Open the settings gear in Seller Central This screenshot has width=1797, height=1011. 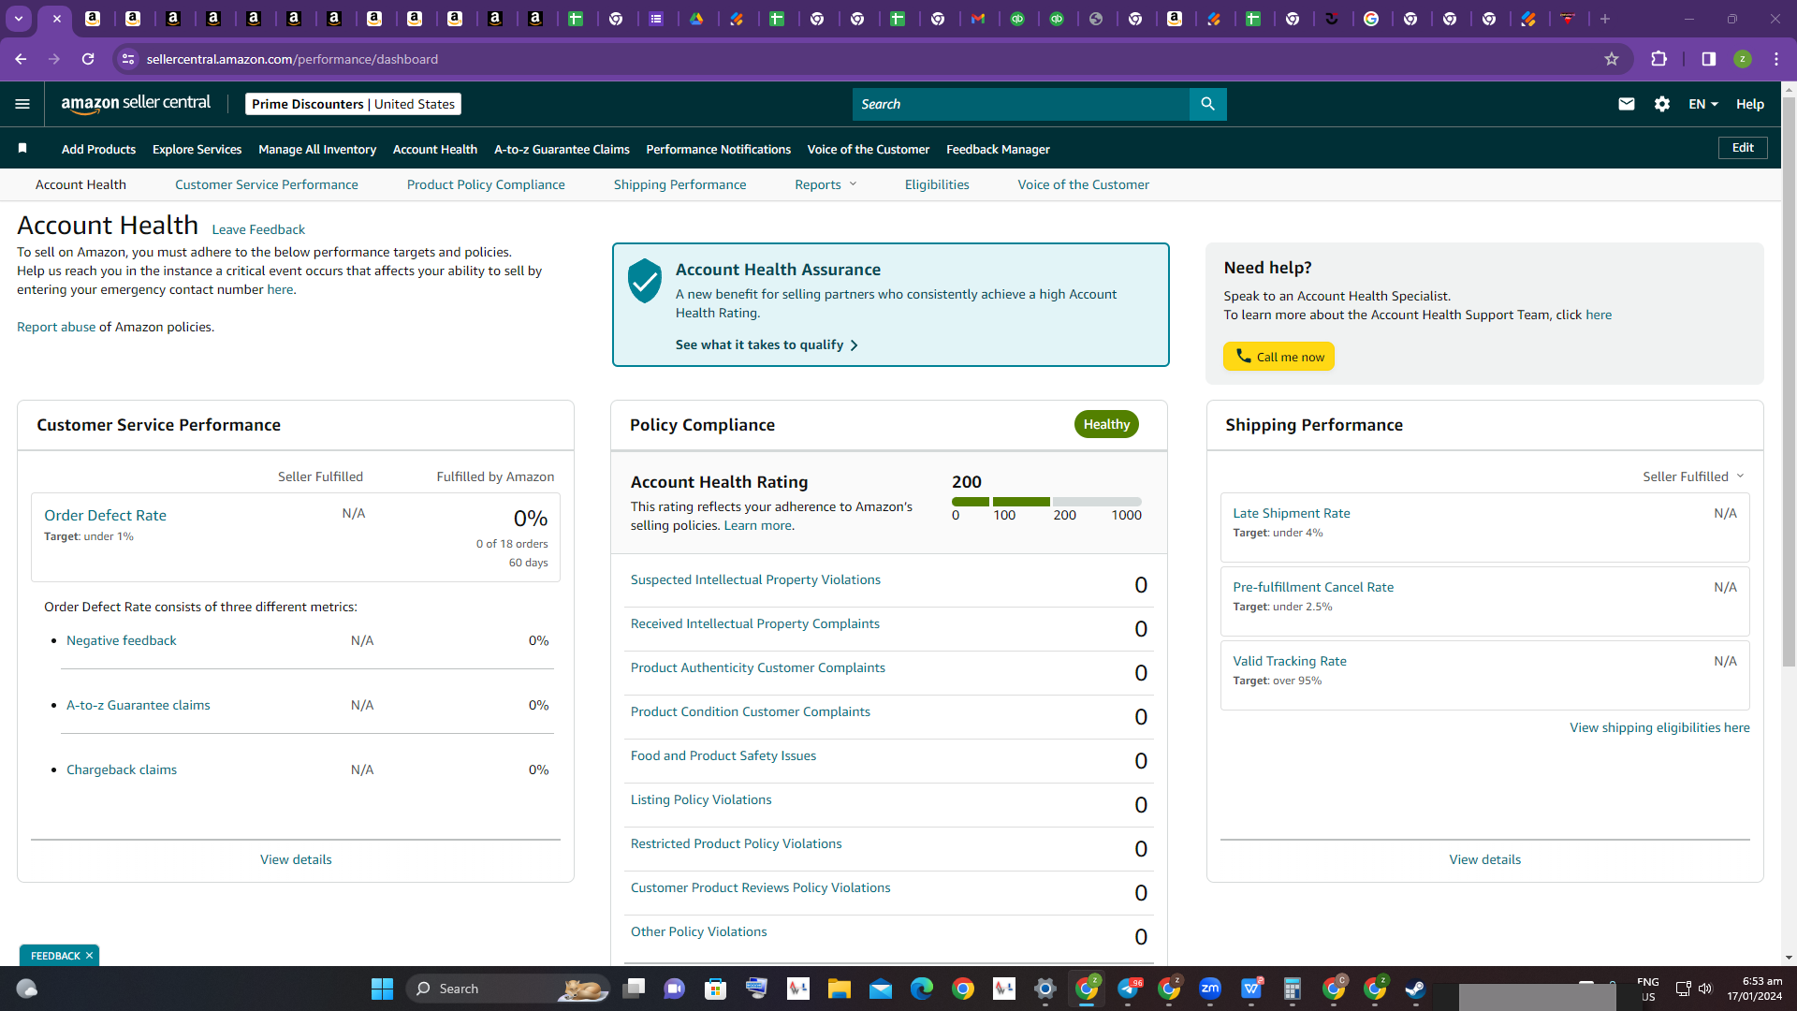coord(1662,104)
